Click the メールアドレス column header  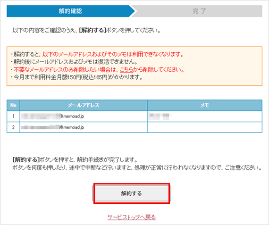click(x=84, y=105)
